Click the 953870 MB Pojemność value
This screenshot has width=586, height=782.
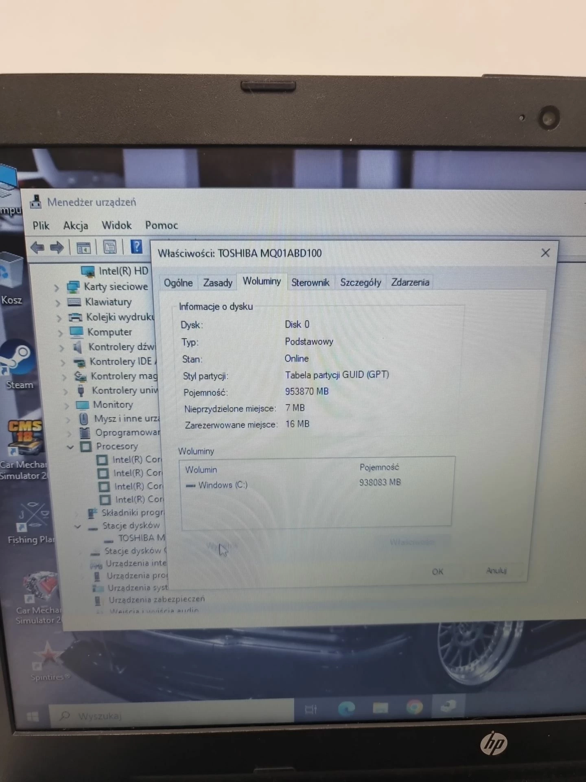(307, 391)
